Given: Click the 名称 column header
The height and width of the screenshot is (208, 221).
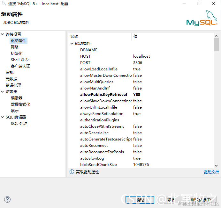Looking at the screenshot, I should tap(100, 37).
